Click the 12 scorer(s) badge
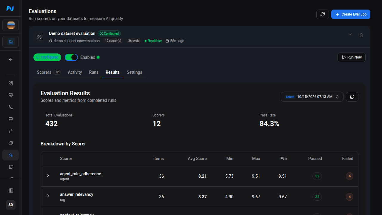The width and height of the screenshot is (382, 215). (x=113, y=41)
